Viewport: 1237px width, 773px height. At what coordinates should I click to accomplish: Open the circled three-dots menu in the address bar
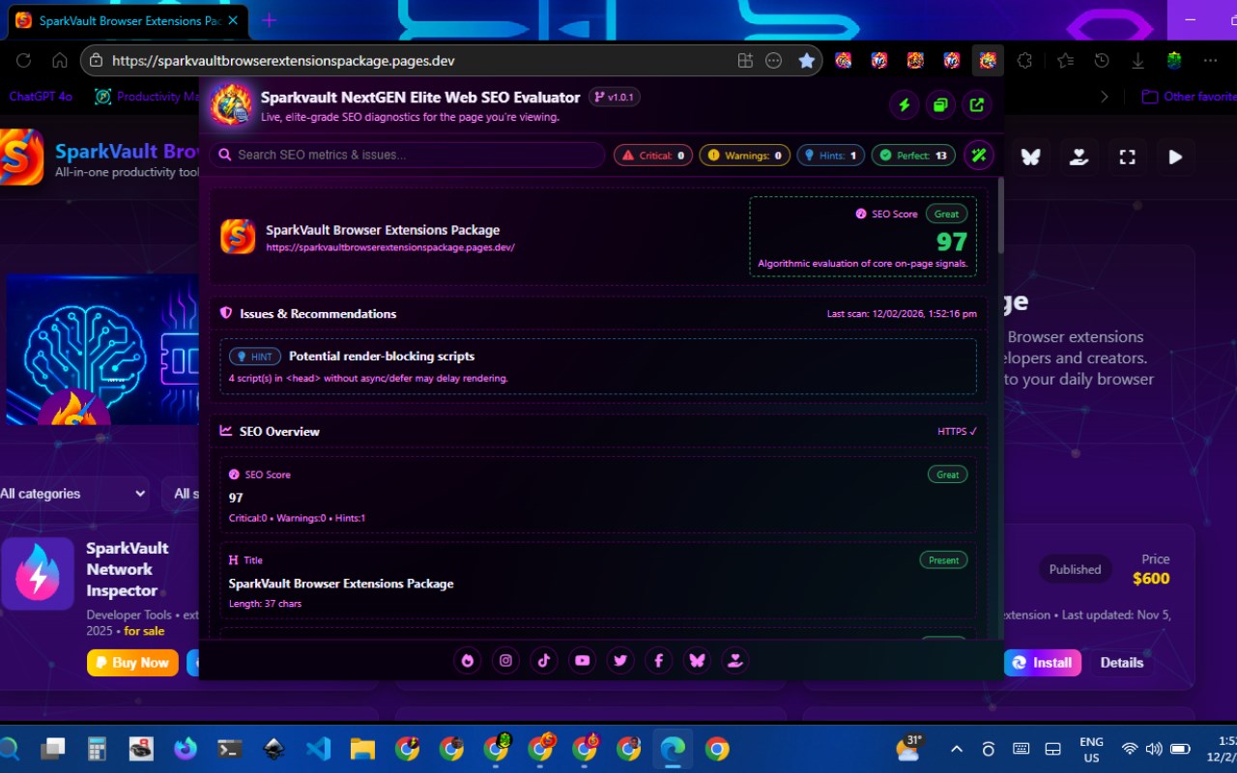point(773,60)
